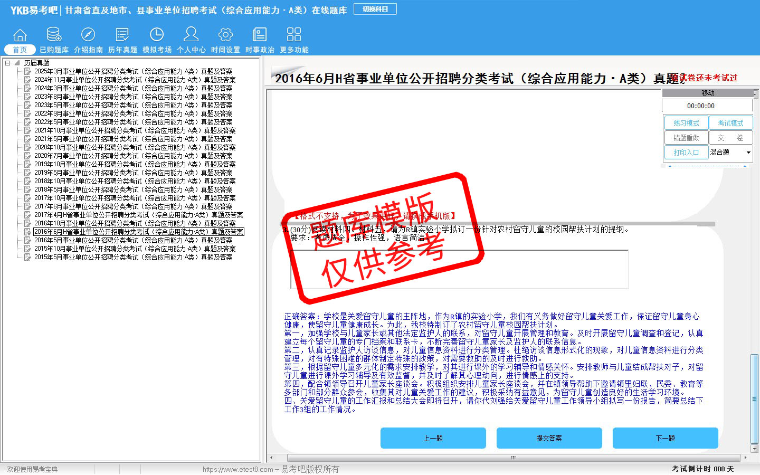Click the answer input box
The height and width of the screenshot is (475, 760).
459,269
